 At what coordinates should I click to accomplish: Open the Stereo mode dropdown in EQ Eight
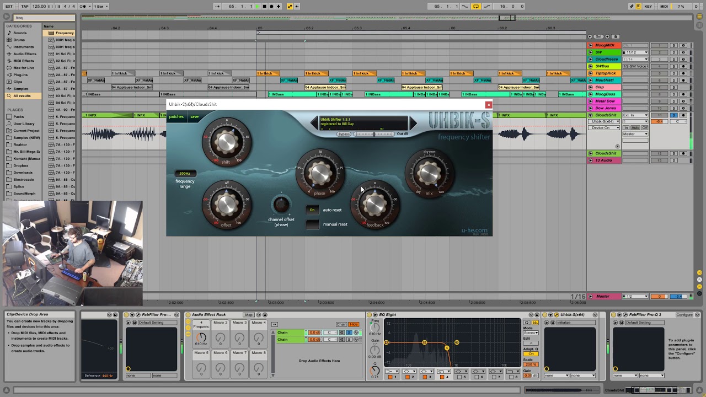point(531,333)
